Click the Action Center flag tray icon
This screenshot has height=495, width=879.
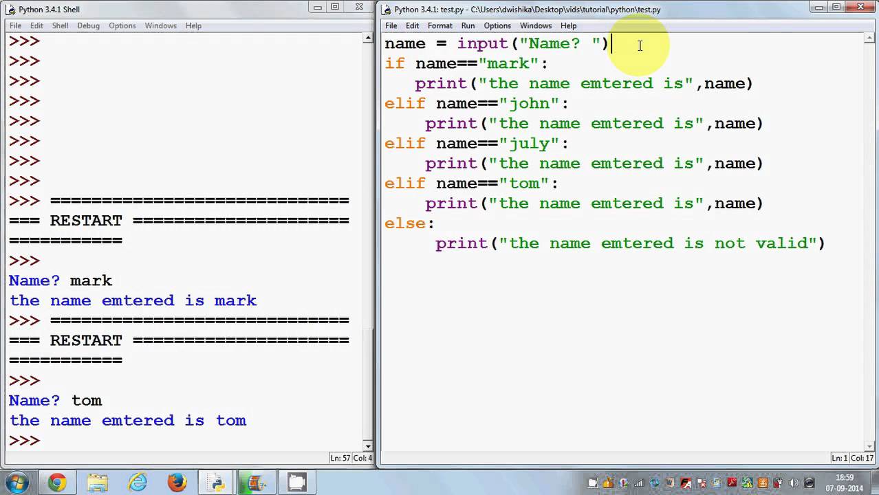pos(701,483)
